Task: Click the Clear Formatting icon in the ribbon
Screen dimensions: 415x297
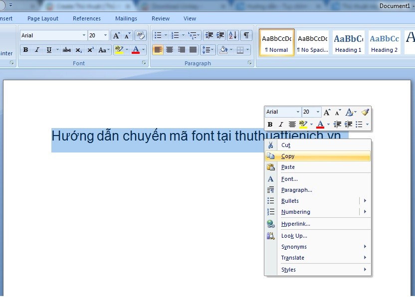Action: (x=141, y=35)
